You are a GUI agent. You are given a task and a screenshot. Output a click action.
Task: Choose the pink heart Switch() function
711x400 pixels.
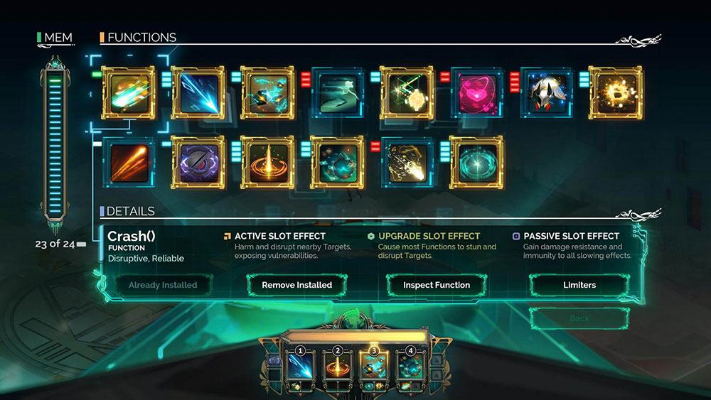click(476, 93)
